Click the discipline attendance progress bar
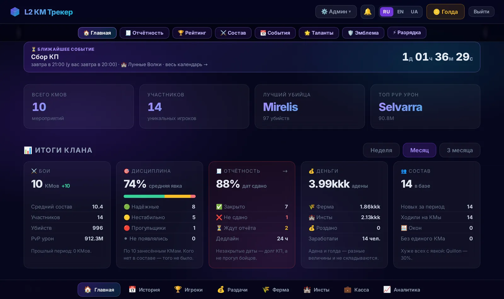The image size is (504, 299). pos(160,196)
